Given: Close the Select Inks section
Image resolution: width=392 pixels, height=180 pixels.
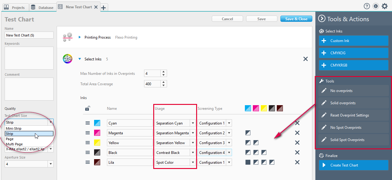Looking at the screenshot, I should (x=306, y=59).
